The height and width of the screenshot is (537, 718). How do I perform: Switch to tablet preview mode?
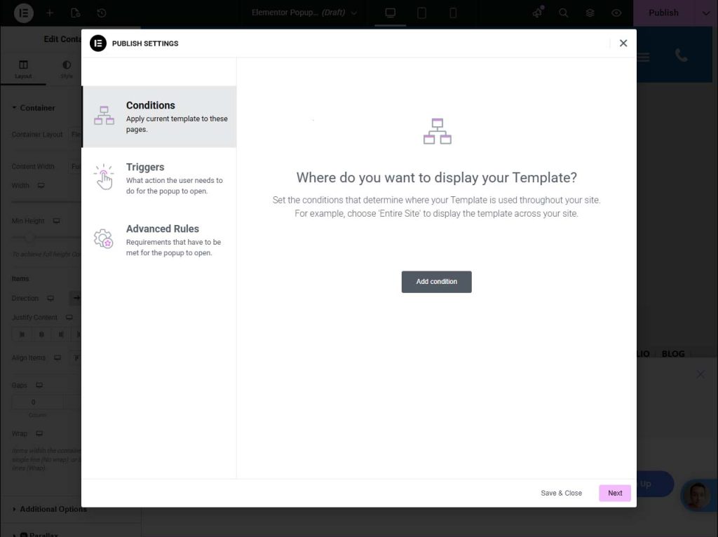(x=421, y=13)
